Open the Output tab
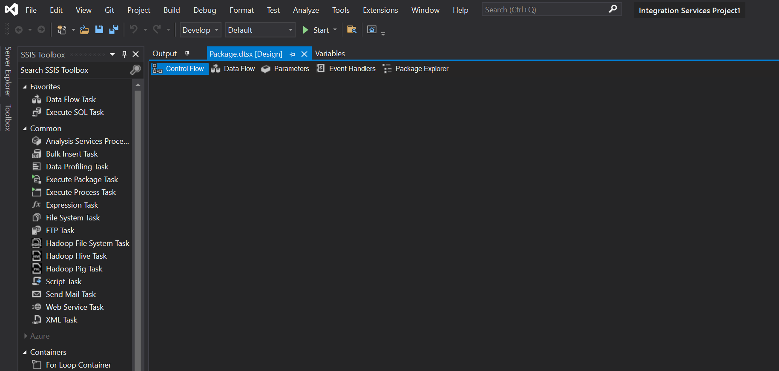The height and width of the screenshot is (371, 779). click(164, 54)
